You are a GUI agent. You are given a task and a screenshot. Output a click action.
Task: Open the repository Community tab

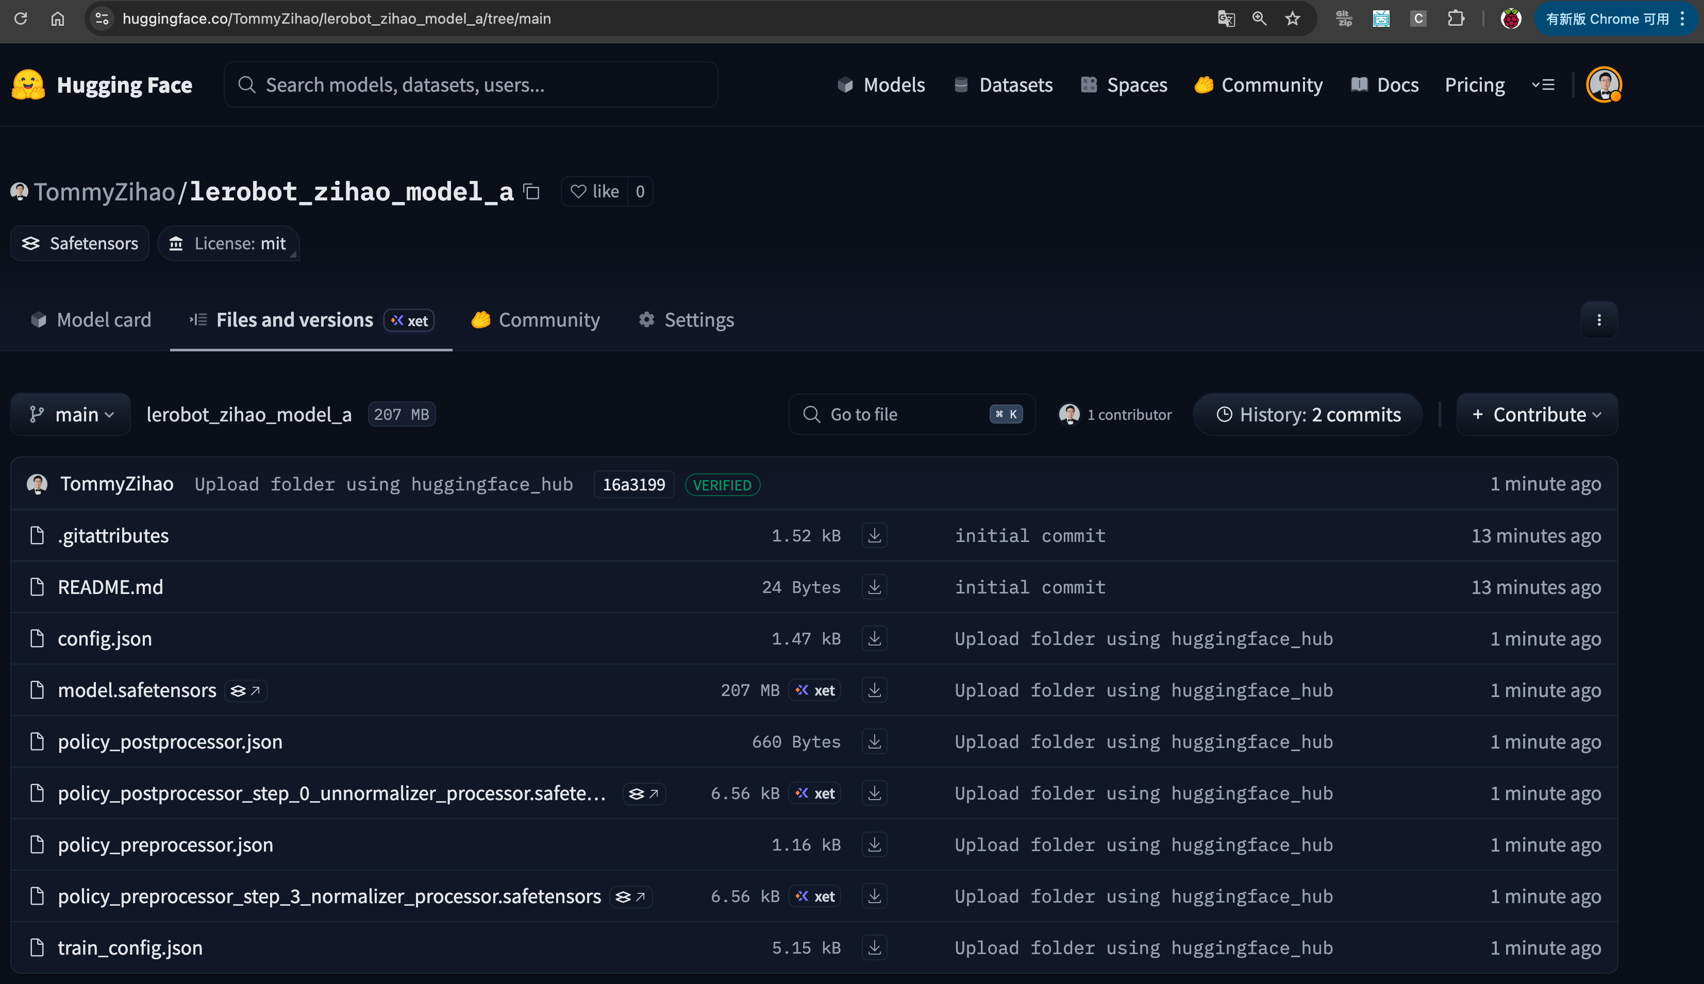pos(536,319)
